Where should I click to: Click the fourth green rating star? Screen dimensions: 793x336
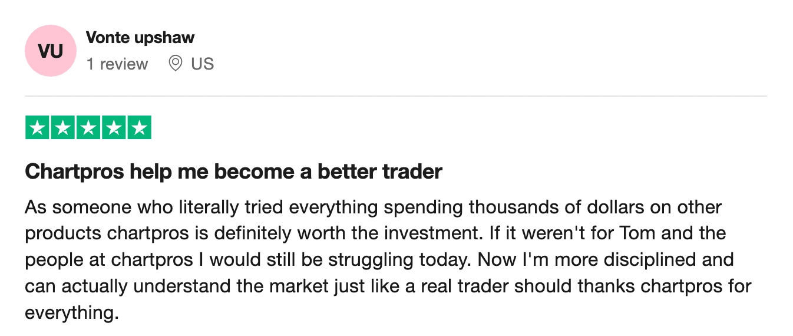pyautogui.click(x=114, y=128)
